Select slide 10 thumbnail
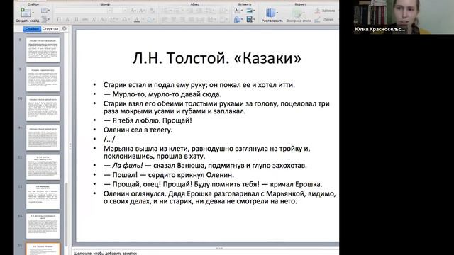The height and width of the screenshot is (255, 454). pyautogui.click(x=43, y=108)
